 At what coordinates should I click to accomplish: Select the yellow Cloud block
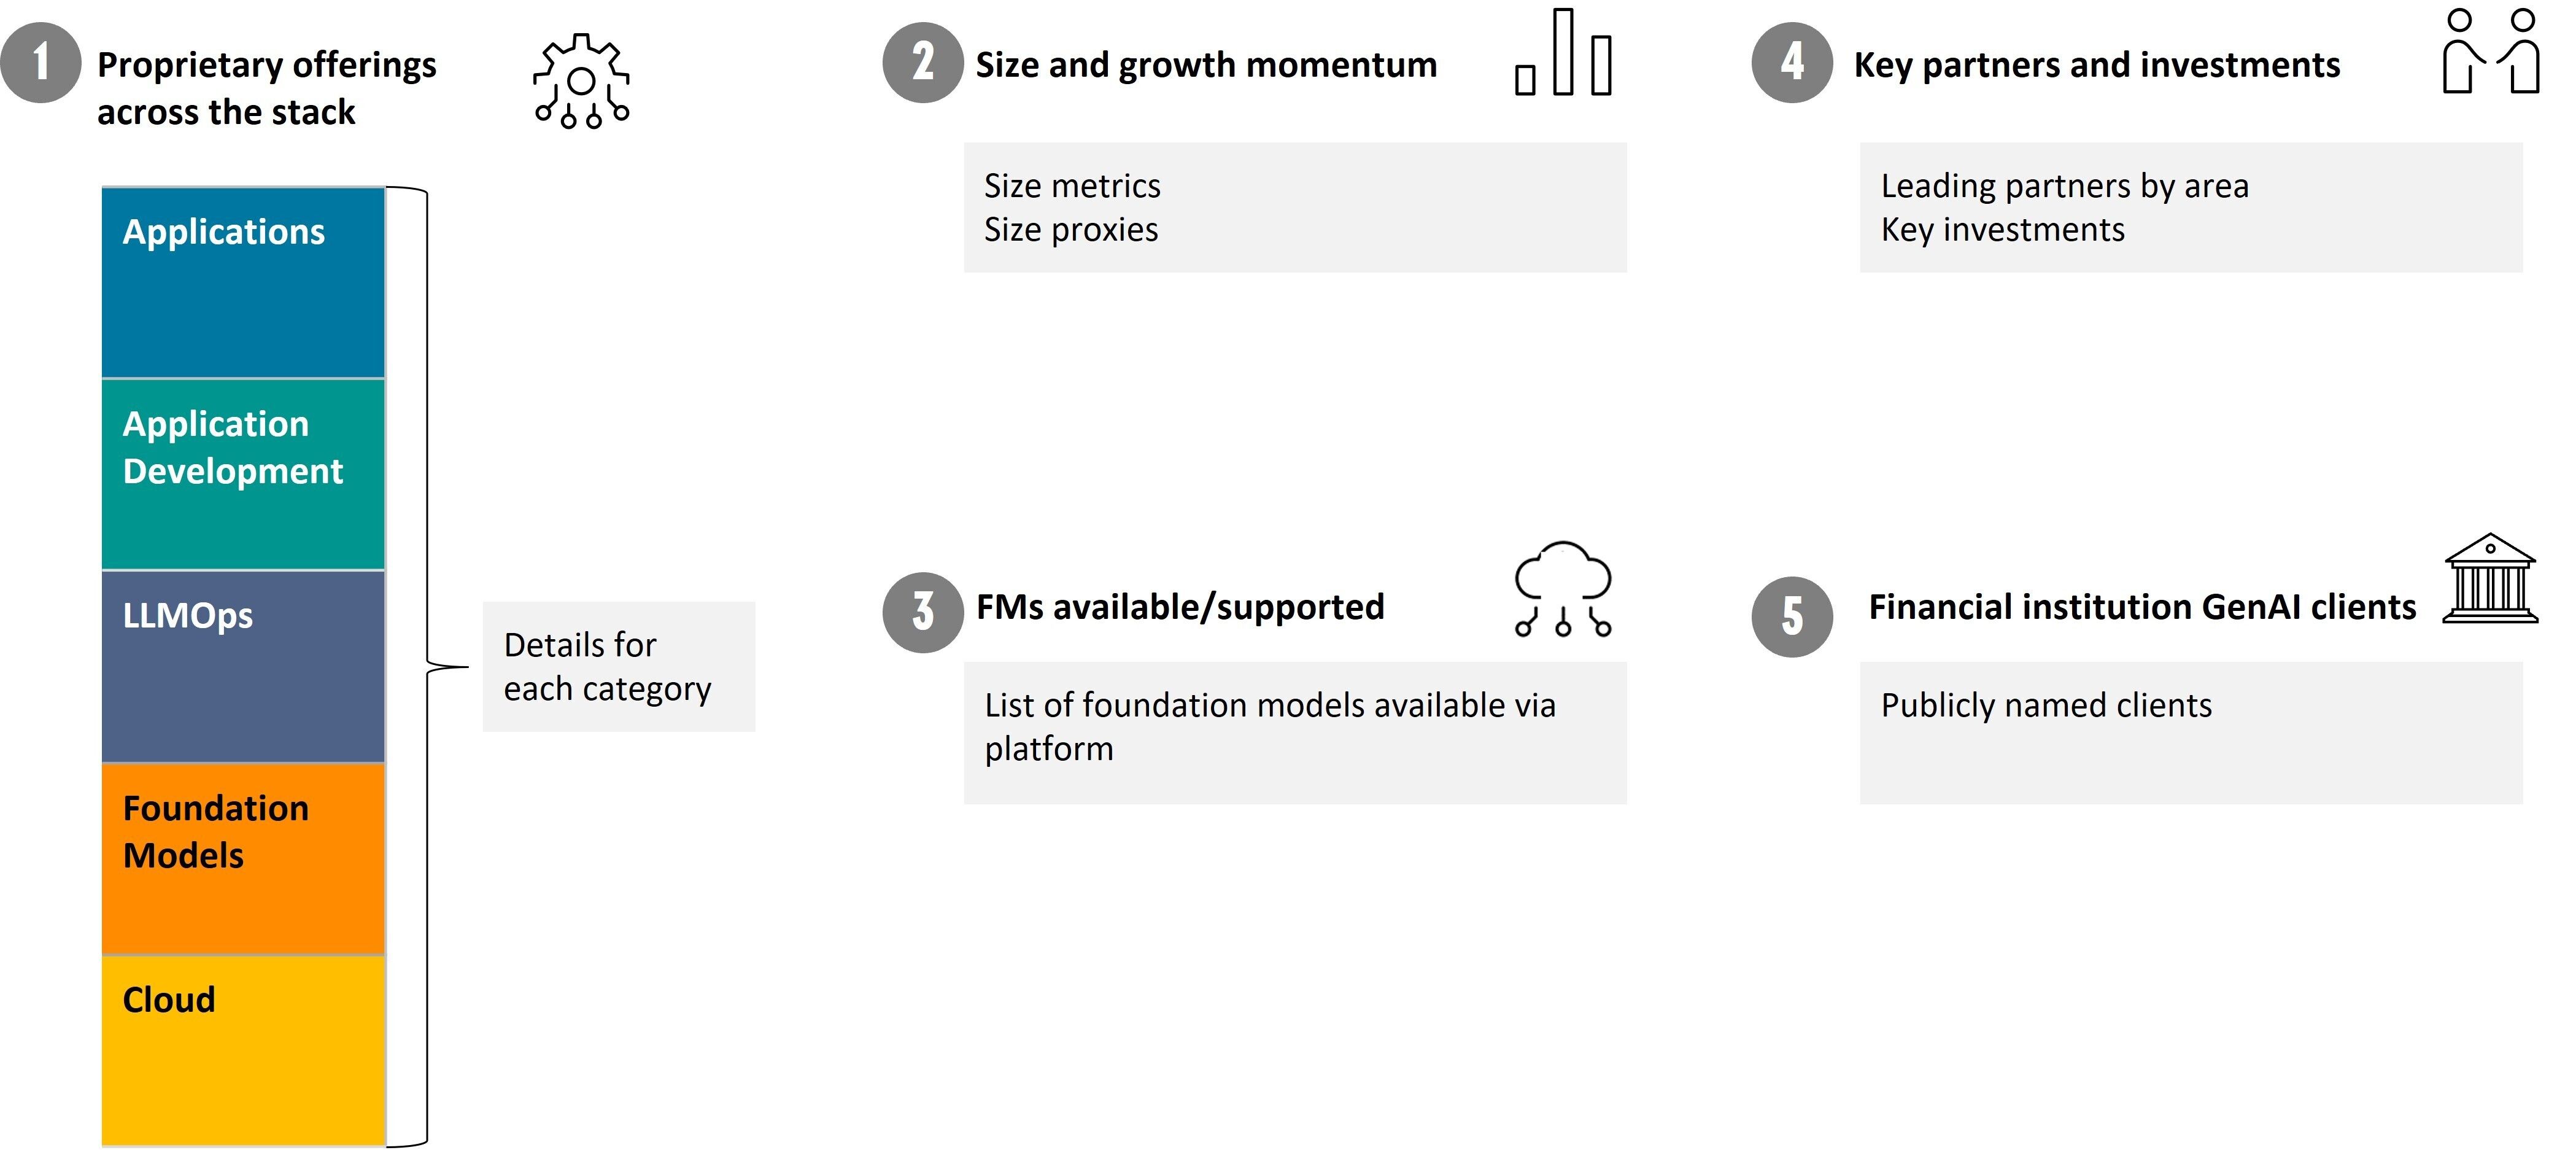[x=243, y=1050]
